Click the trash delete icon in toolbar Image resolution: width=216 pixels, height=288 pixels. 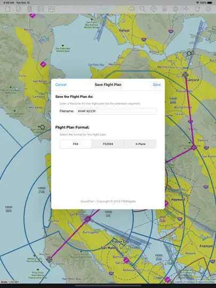(x=29, y=9)
